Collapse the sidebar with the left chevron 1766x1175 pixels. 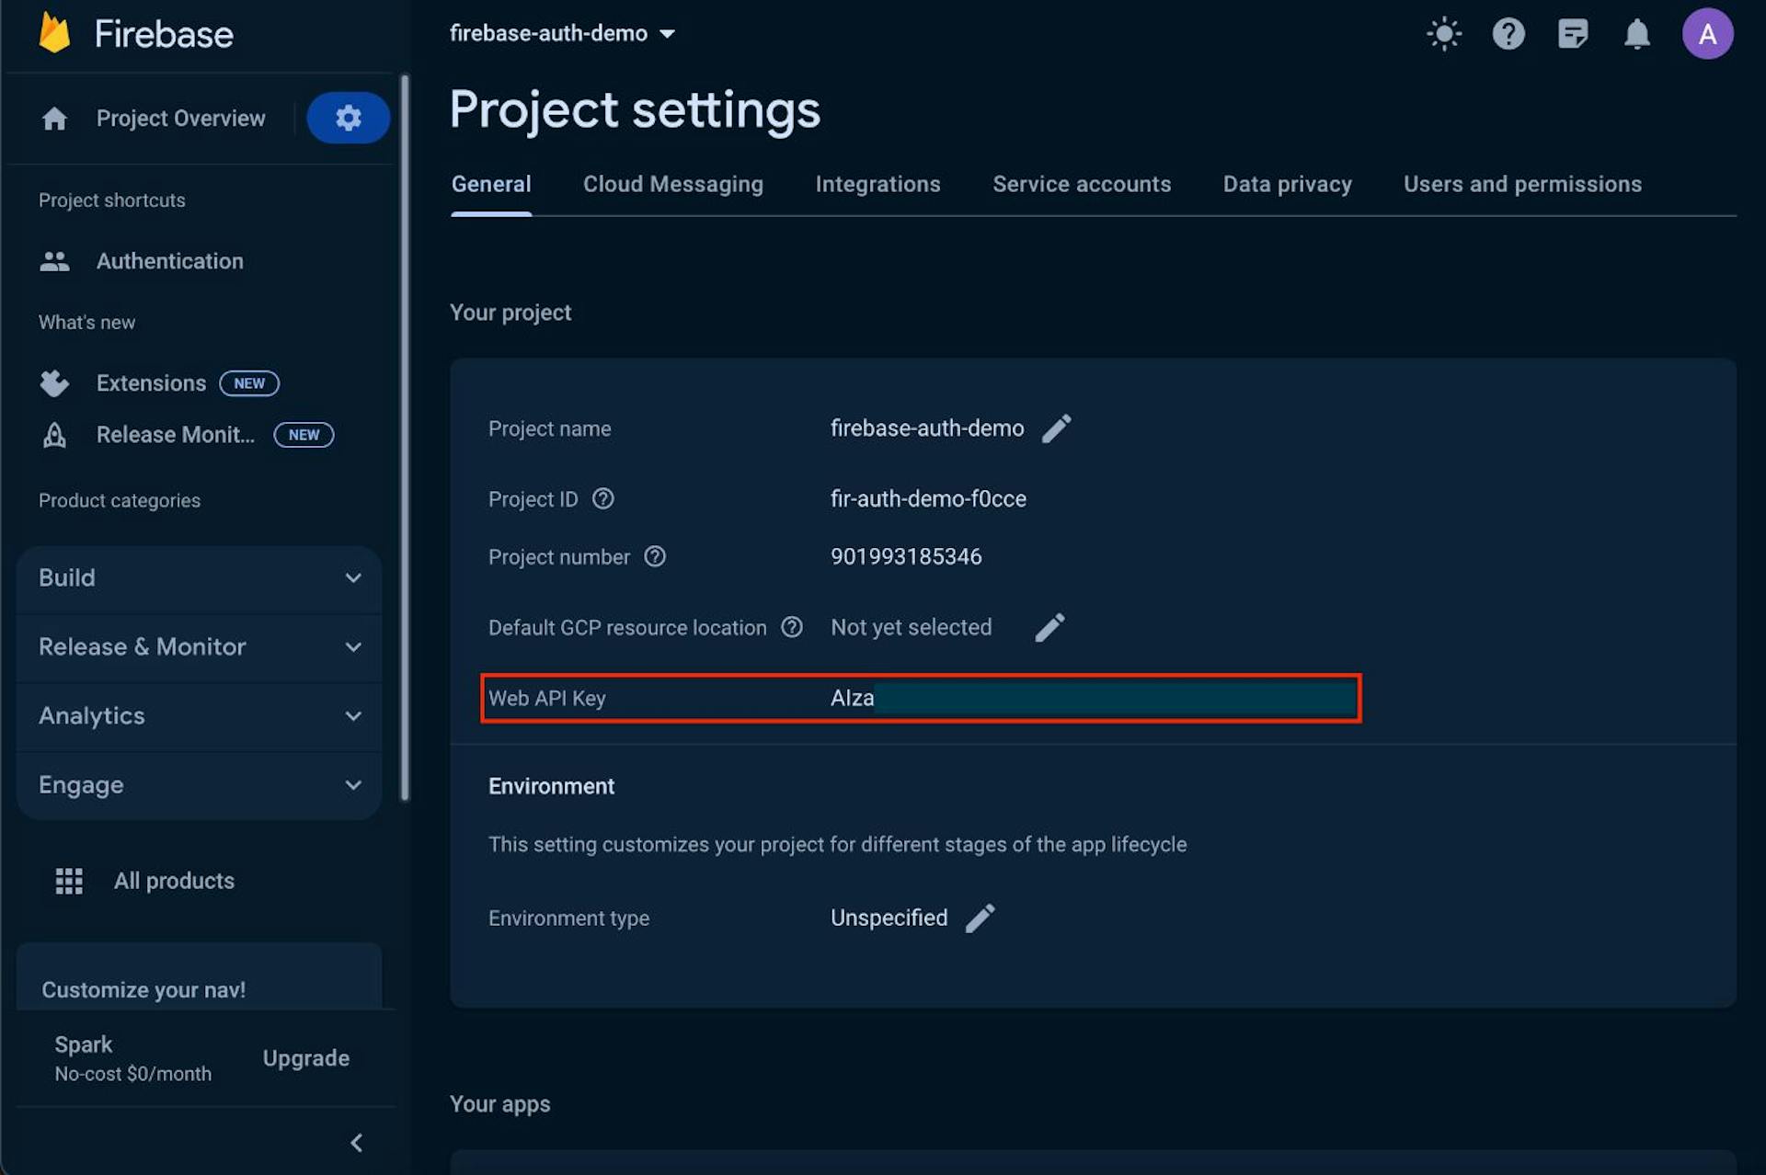(357, 1142)
